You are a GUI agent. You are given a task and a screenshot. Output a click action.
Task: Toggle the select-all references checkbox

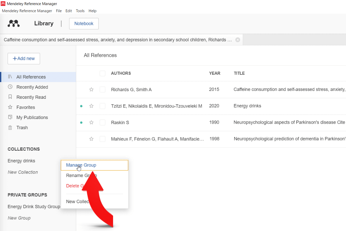click(x=102, y=73)
